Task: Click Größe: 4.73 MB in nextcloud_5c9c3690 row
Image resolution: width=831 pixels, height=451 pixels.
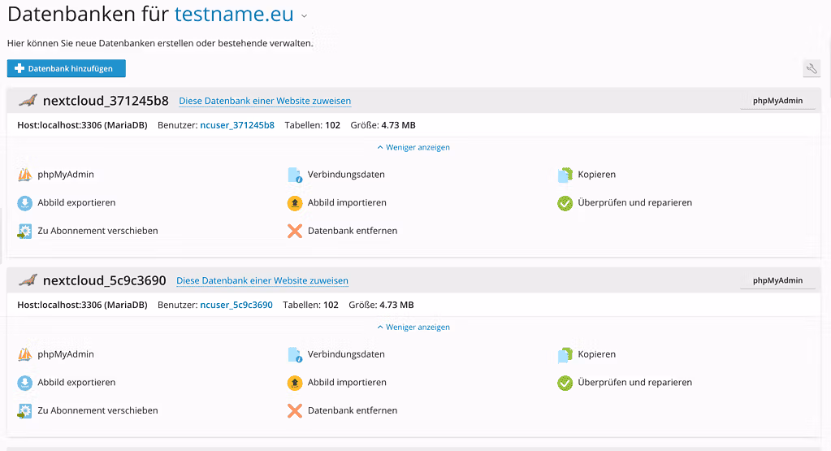Action: (x=381, y=305)
